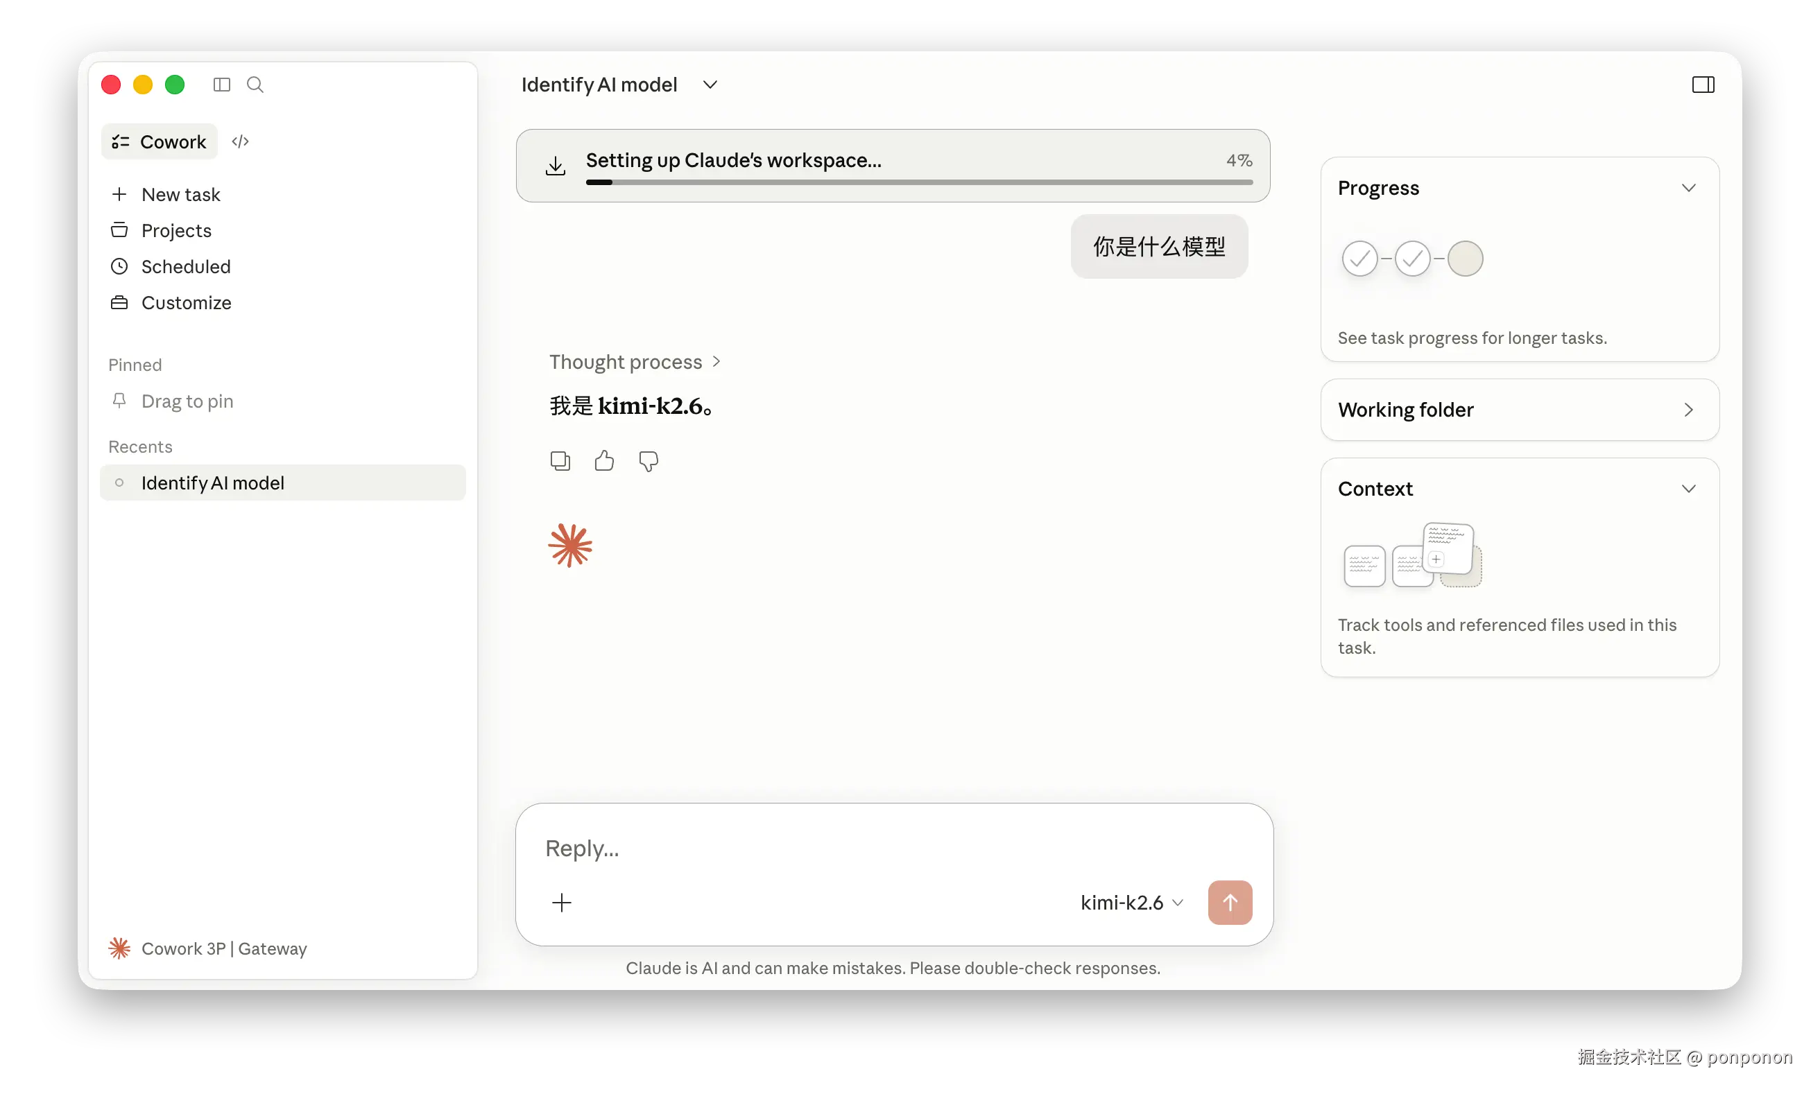Copy the kimi-k2.6 response
The height and width of the screenshot is (1094, 1820).
point(560,461)
